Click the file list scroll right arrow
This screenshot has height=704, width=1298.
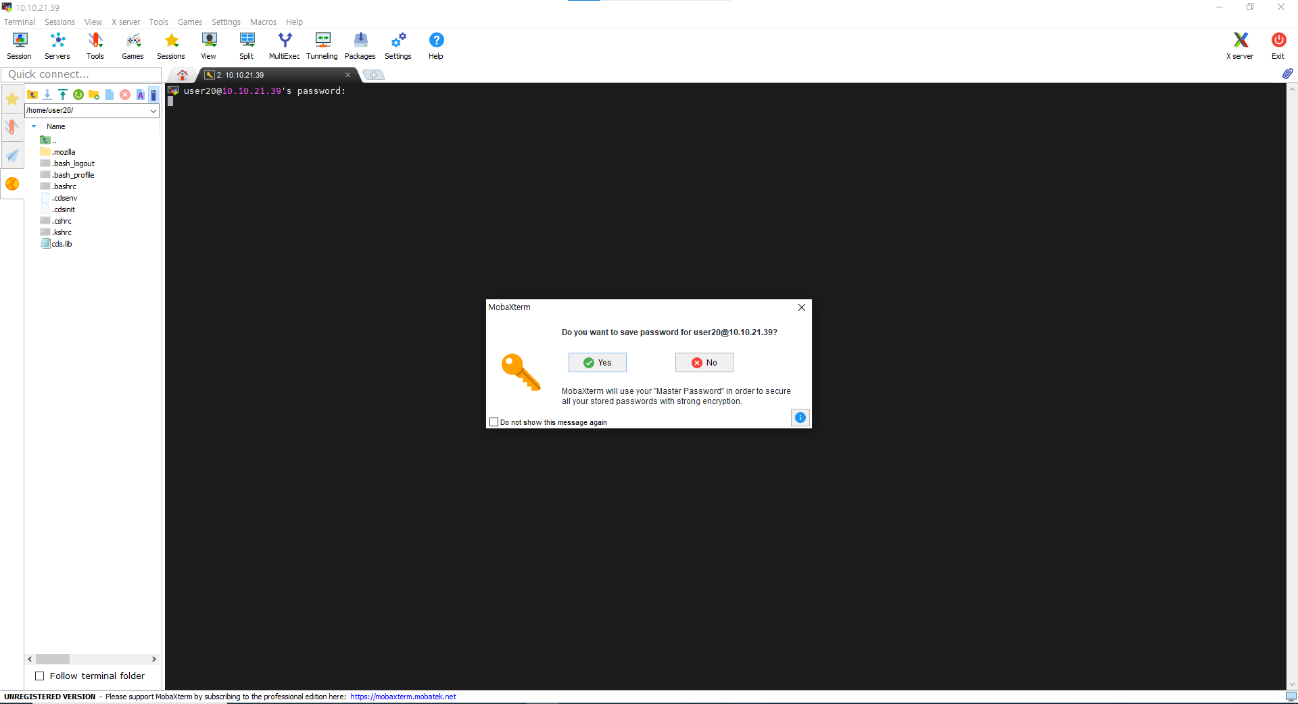click(153, 659)
